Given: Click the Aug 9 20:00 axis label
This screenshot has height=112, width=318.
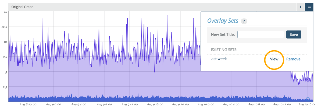Looking at the screenshot, I should (180, 105).
